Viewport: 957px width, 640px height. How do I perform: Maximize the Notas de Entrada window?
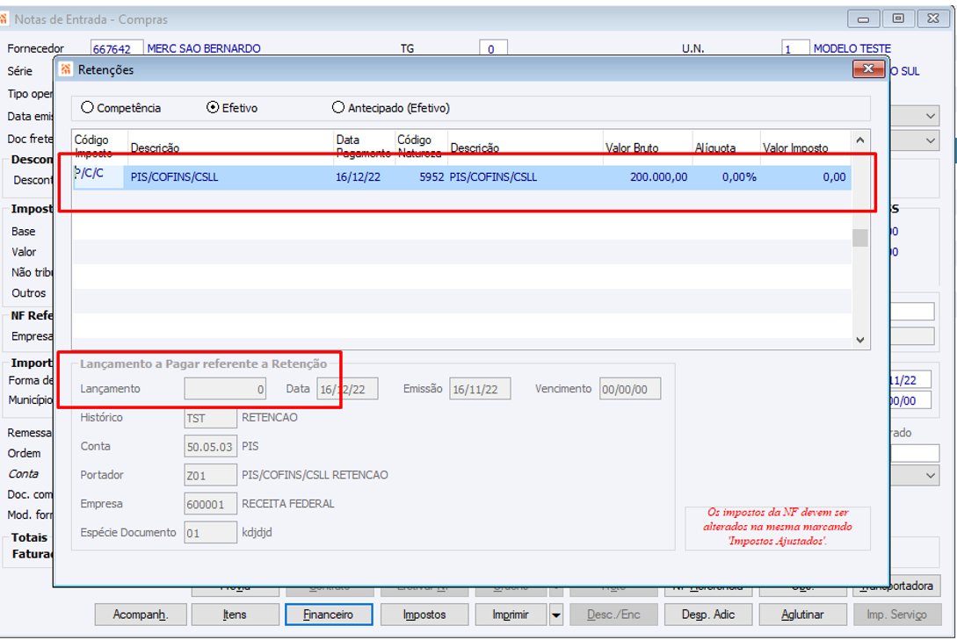pos(898,19)
